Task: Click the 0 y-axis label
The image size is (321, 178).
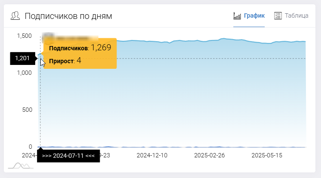Action: pyautogui.click(x=30, y=147)
